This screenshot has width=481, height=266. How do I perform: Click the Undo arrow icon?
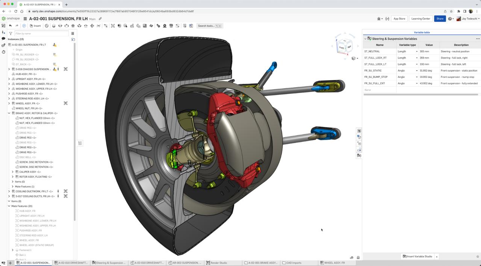point(11,26)
